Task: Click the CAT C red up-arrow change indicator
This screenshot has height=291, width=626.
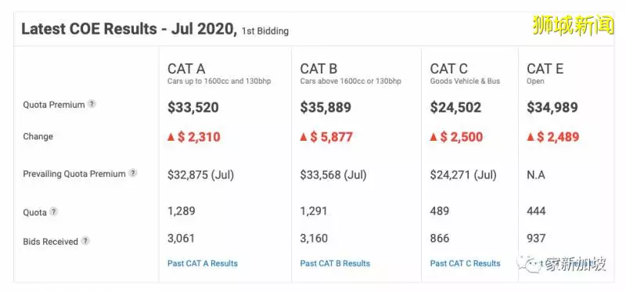Action: (x=434, y=137)
